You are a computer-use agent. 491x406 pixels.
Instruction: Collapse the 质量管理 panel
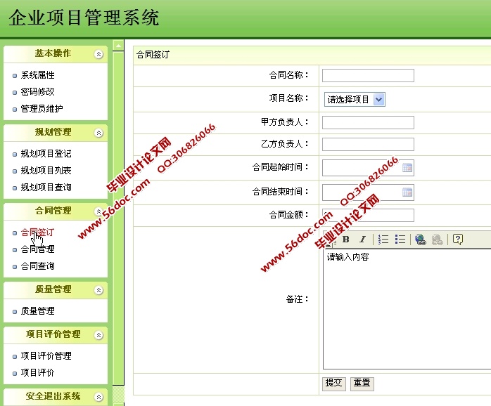[x=98, y=290]
